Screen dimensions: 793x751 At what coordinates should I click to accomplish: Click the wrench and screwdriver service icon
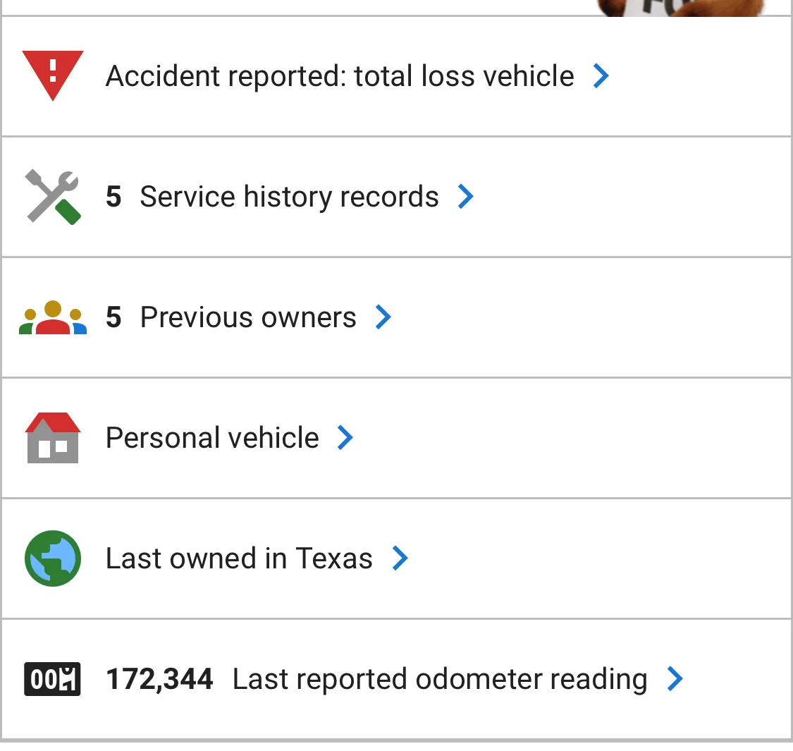click(53, 196)
